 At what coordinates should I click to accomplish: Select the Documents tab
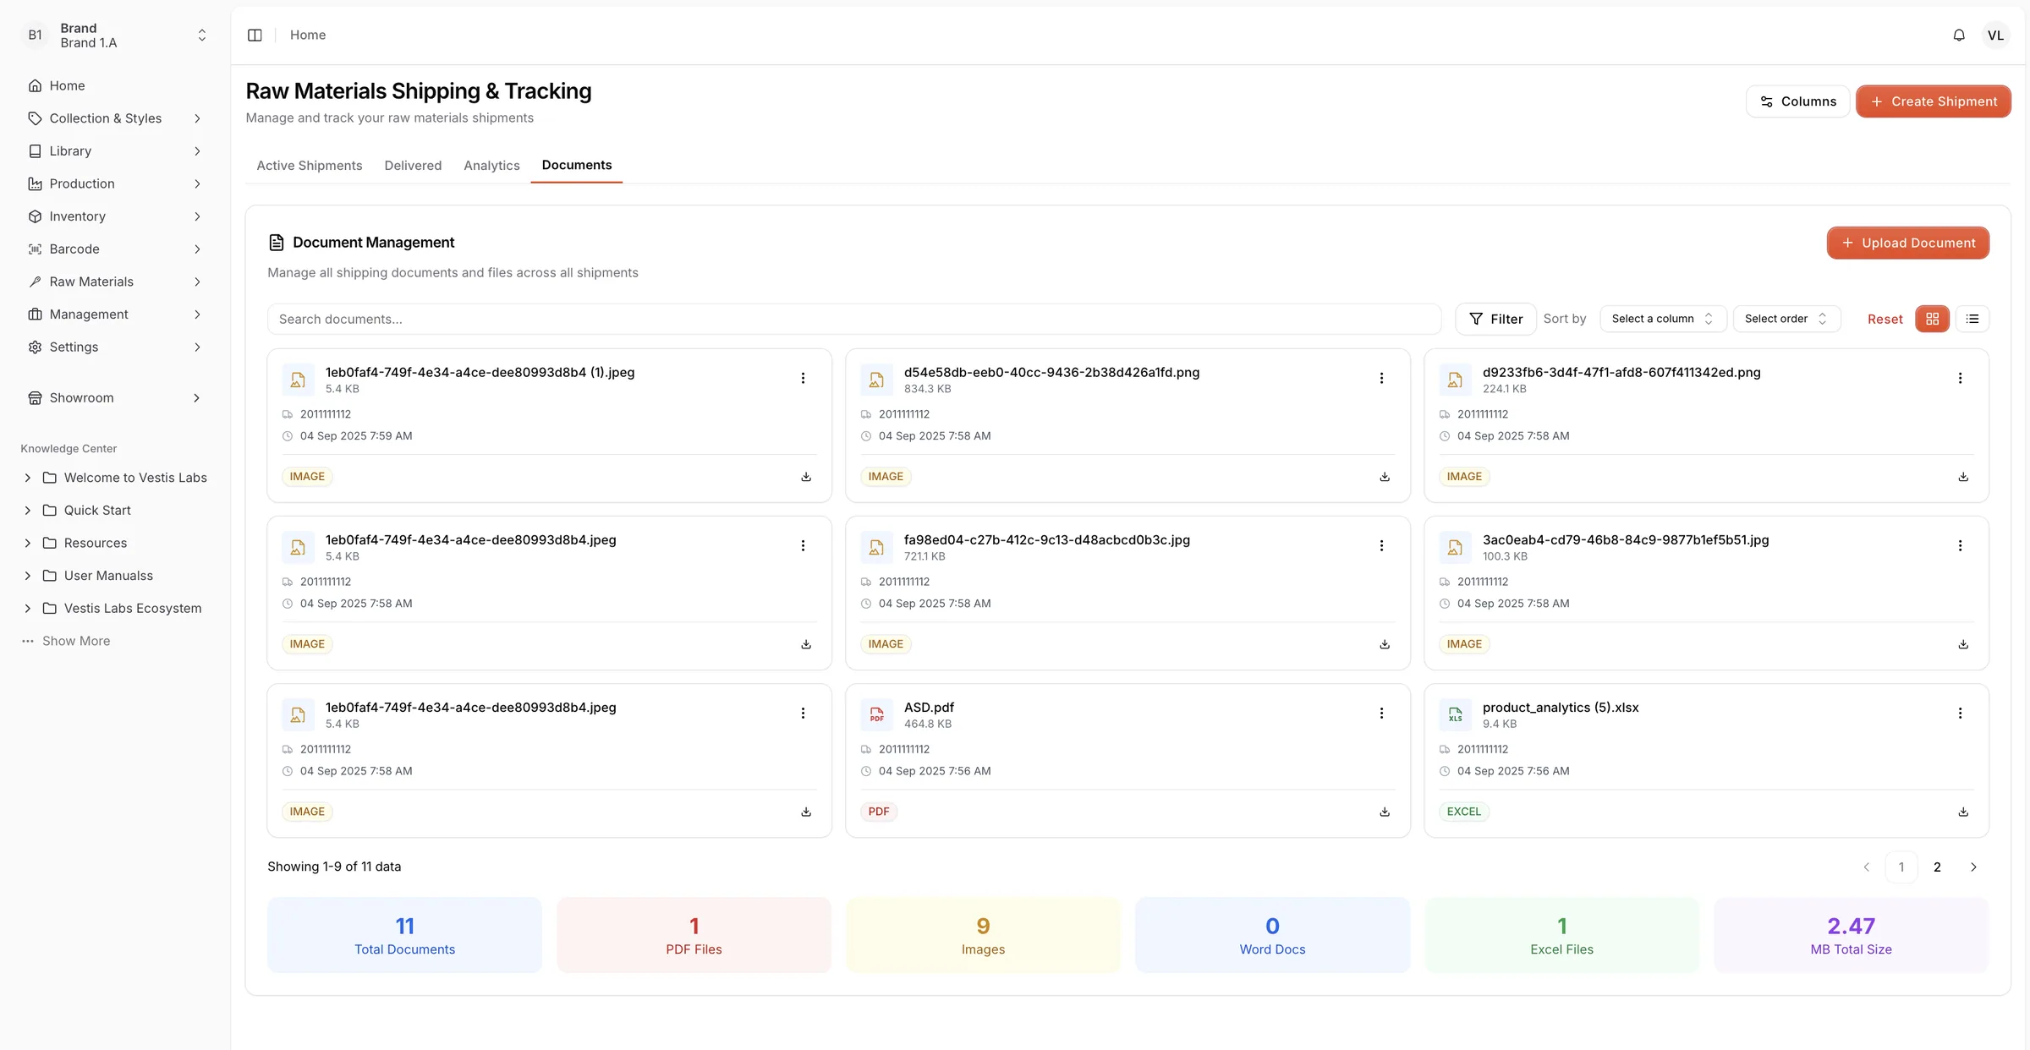click(577, 165)
